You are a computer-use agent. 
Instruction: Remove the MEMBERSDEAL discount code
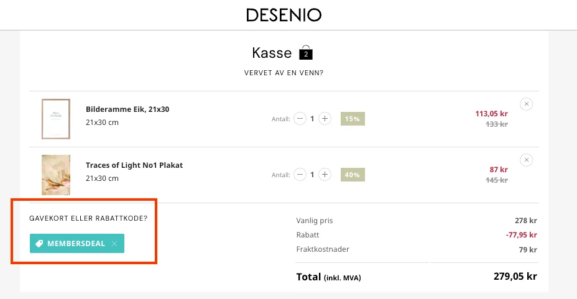click(114, 244)
